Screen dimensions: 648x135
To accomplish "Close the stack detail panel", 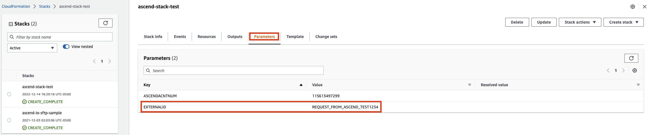I will pyautogui.click(x=645, y=7).
